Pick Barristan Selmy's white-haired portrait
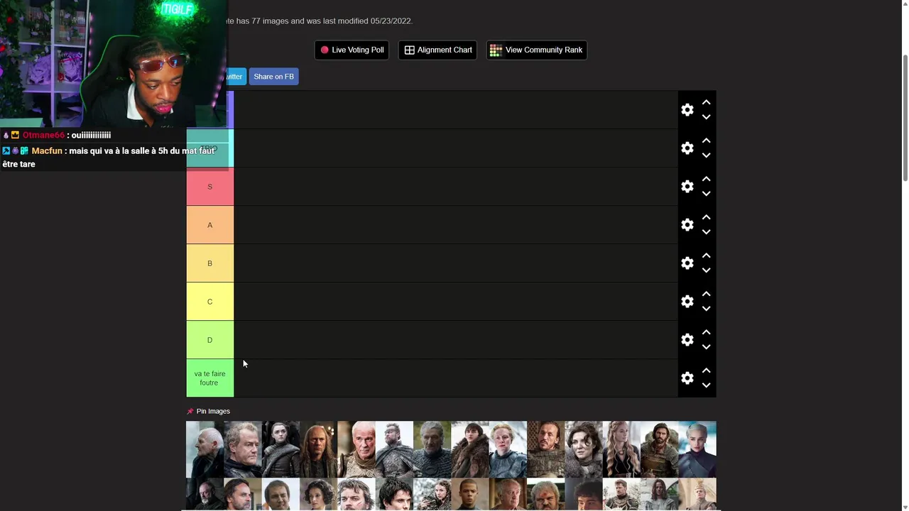 click(x=356, y=449)
